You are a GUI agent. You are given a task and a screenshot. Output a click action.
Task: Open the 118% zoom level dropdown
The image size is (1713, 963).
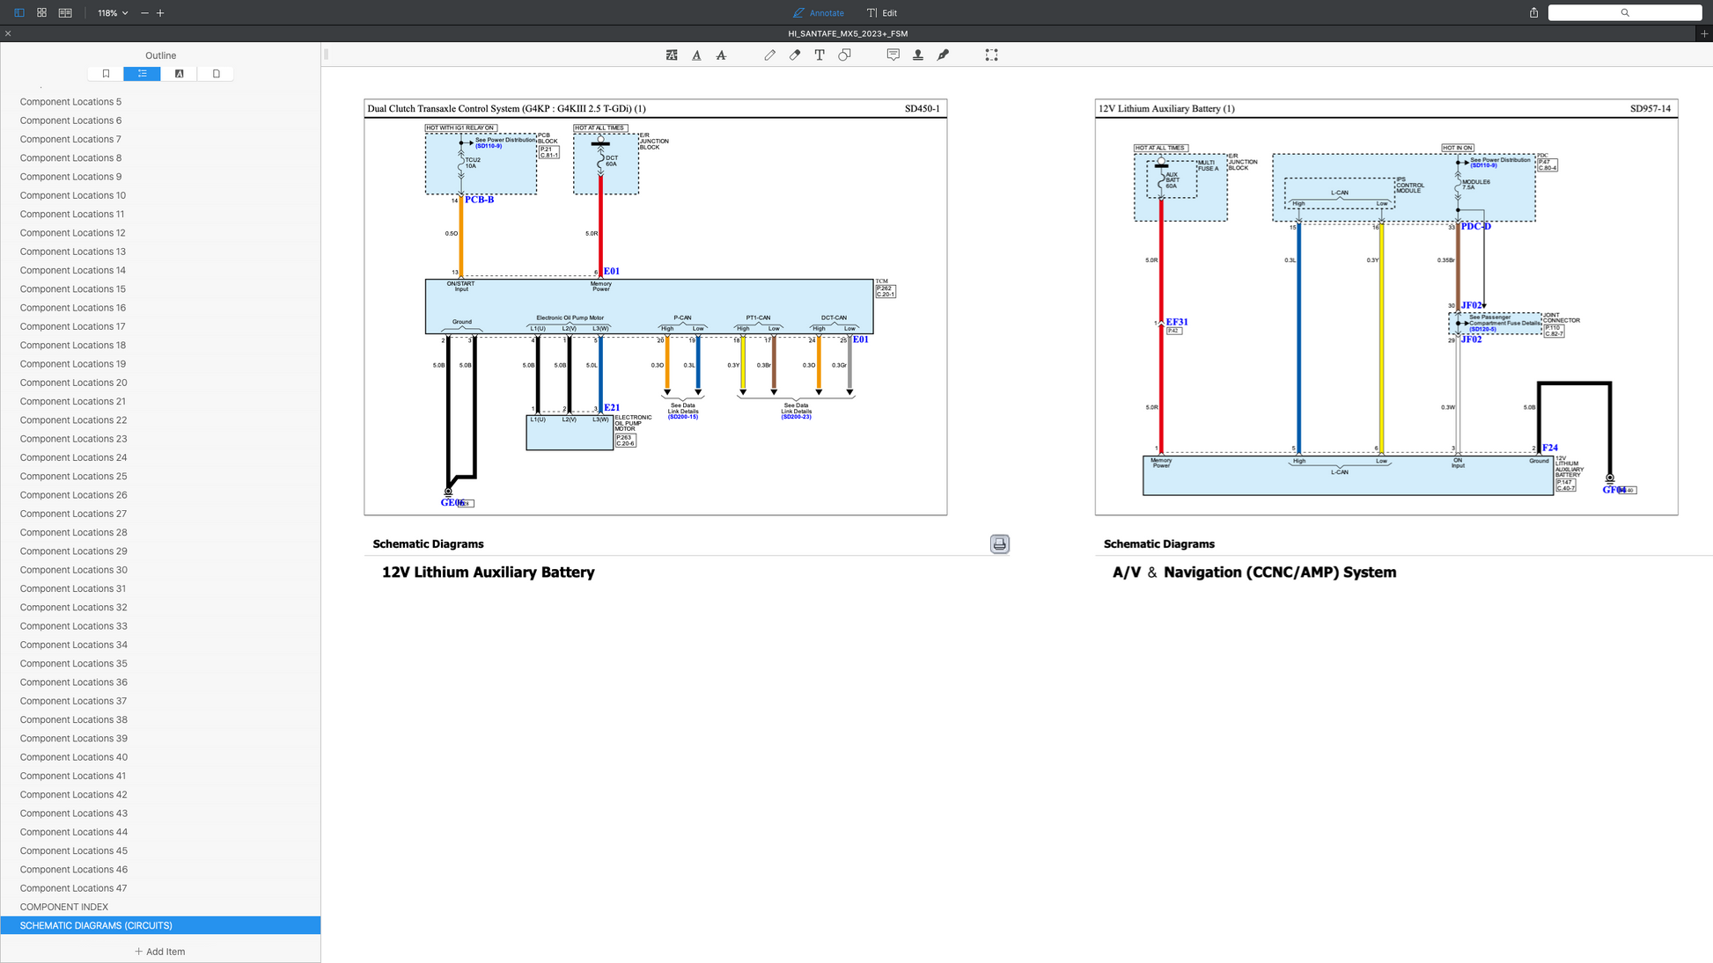point(113,13)
